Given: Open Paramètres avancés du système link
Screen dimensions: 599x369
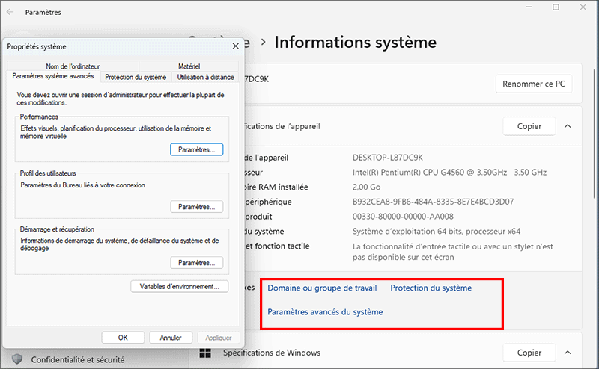Looking at the screenshot, I should [325, 311].
